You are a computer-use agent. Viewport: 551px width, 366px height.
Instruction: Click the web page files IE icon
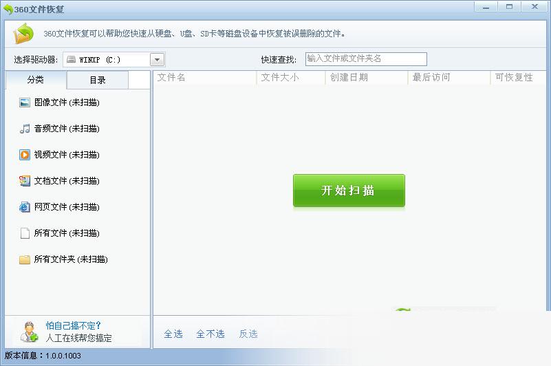point(25,207)
